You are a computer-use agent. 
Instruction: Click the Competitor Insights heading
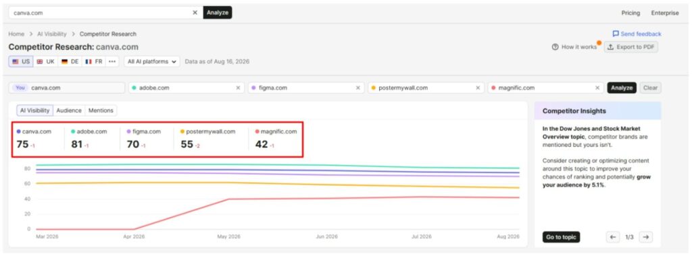[574, 111]
